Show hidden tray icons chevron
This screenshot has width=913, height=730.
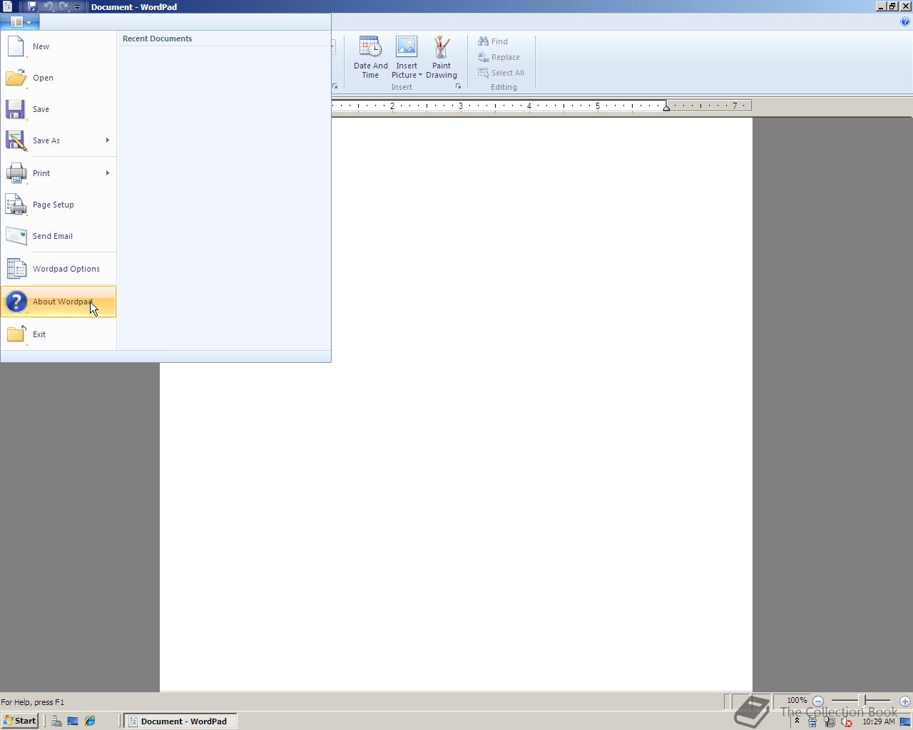pos(797,721)
